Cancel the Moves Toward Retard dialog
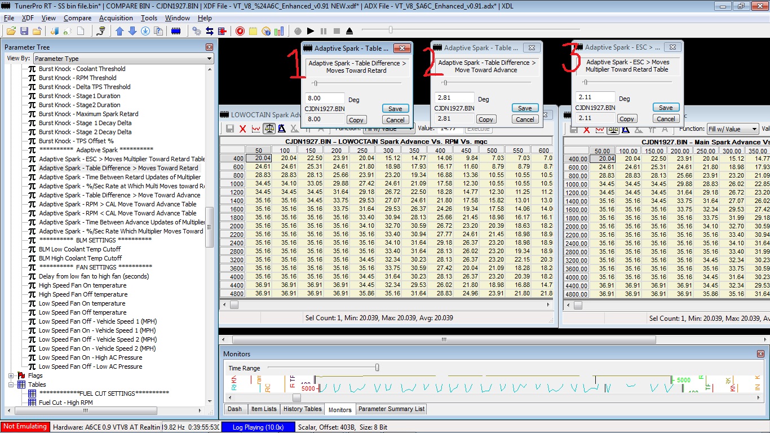The image size is (770, 433). pos(395,120)
